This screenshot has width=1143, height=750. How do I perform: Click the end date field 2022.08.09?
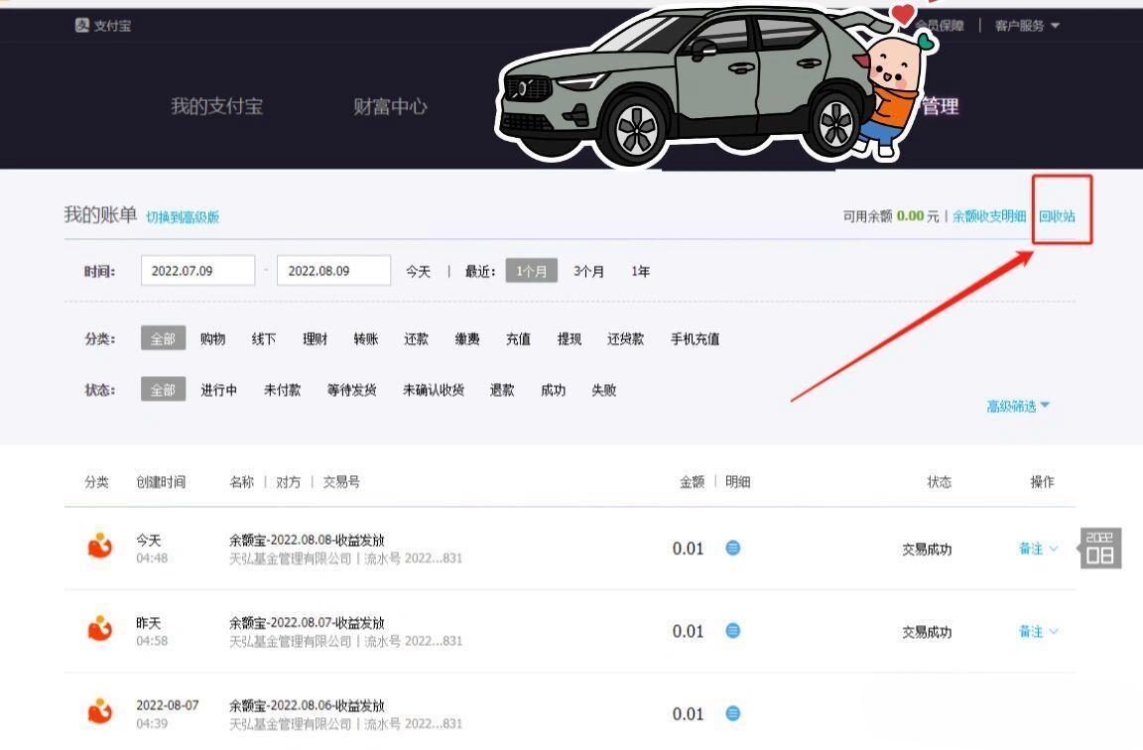pos(333,271)
